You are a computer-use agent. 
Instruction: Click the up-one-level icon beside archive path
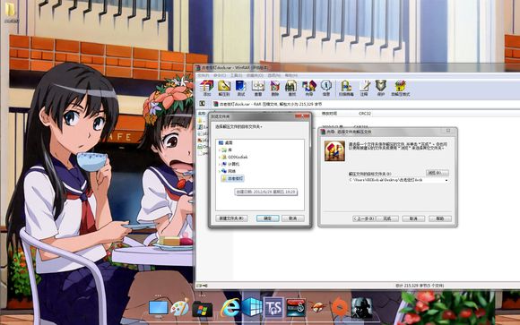click(202, 104)
